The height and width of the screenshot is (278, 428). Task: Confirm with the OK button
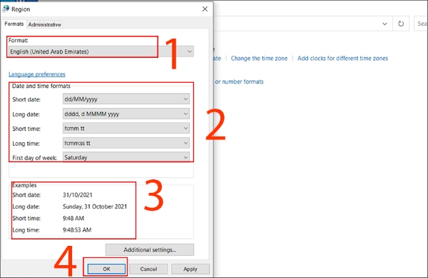tap(106, 269)
